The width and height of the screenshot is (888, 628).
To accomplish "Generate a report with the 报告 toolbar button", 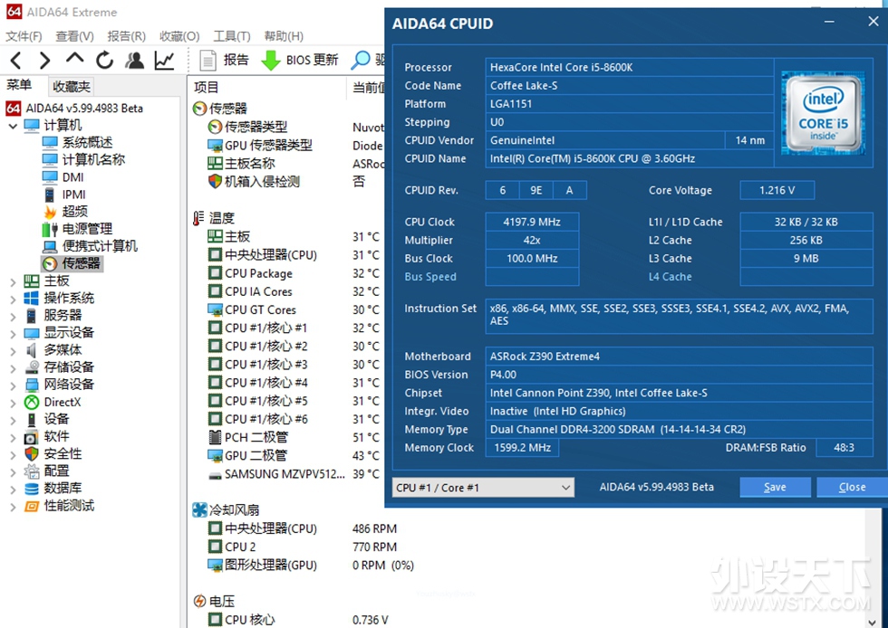I will (225, 60).
